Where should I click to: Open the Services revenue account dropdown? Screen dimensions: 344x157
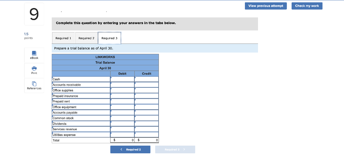pyautogui.click(x=81, y=129)
